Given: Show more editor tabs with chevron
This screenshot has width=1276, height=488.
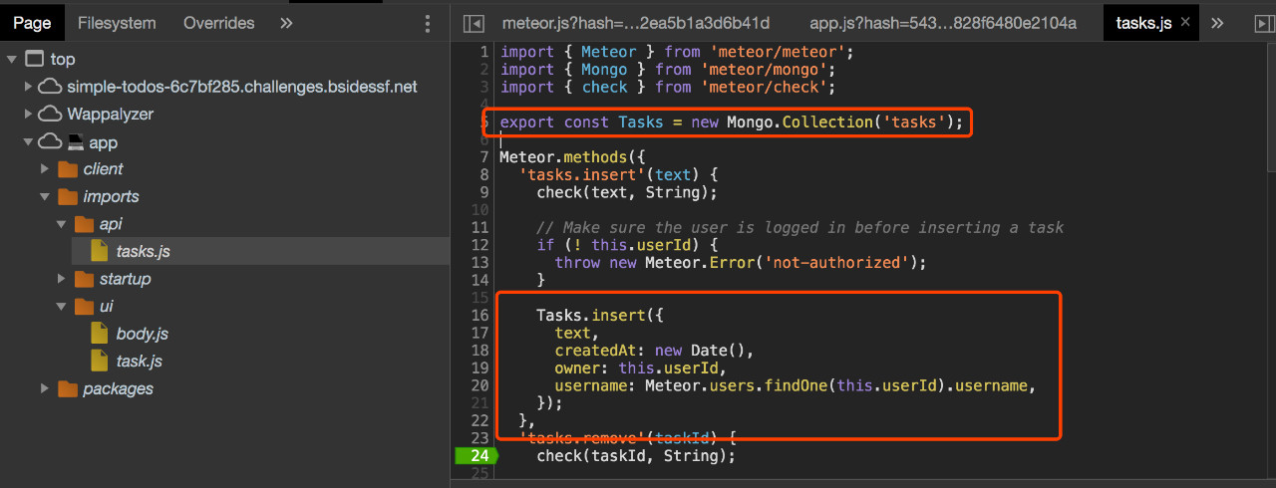Looking at the screenshot, I should [x=1217, y=23].
